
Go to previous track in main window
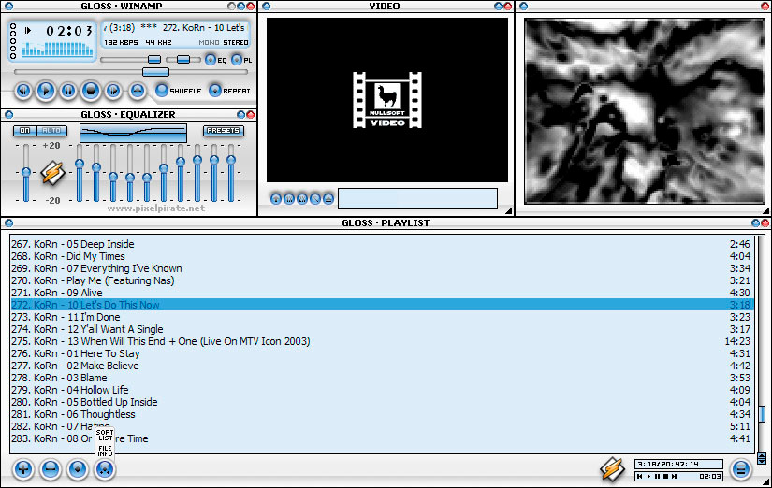[23, 91]
